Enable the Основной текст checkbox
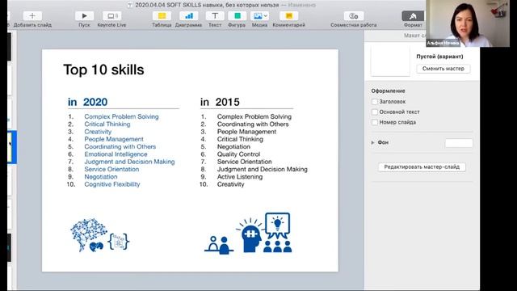The image size is (517, 291). [x=375, y=112]
